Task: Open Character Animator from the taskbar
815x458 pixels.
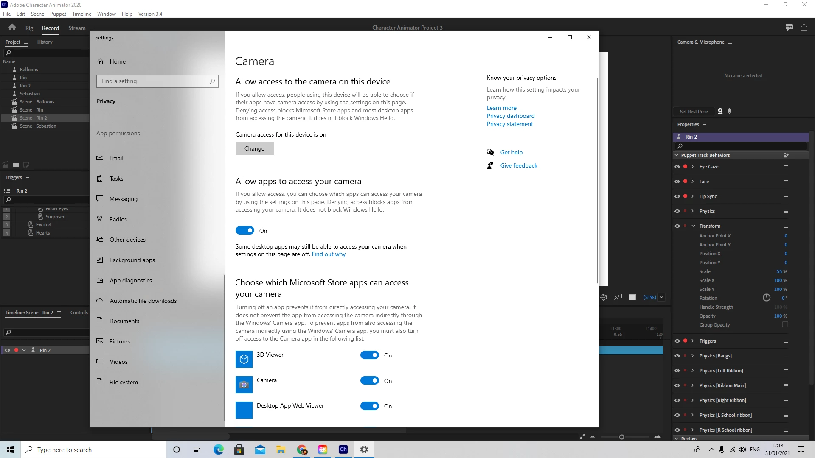Action: coord(343,450)
